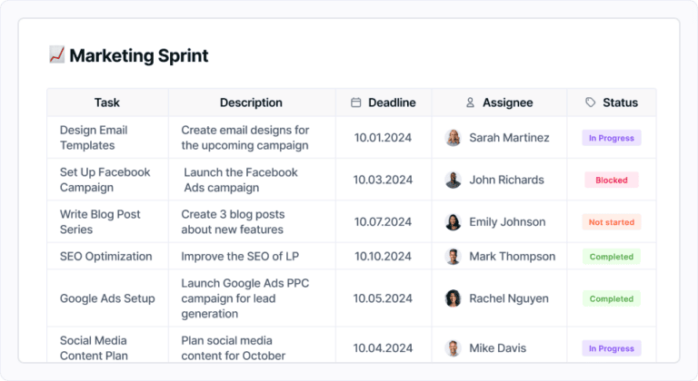Click the person icon in Assignee header
The height and width of the screenshot is (381, 698).
(470, 103)
